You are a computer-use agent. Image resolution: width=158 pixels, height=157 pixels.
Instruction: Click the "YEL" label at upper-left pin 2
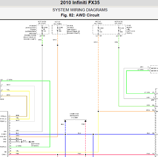(8, 90)
